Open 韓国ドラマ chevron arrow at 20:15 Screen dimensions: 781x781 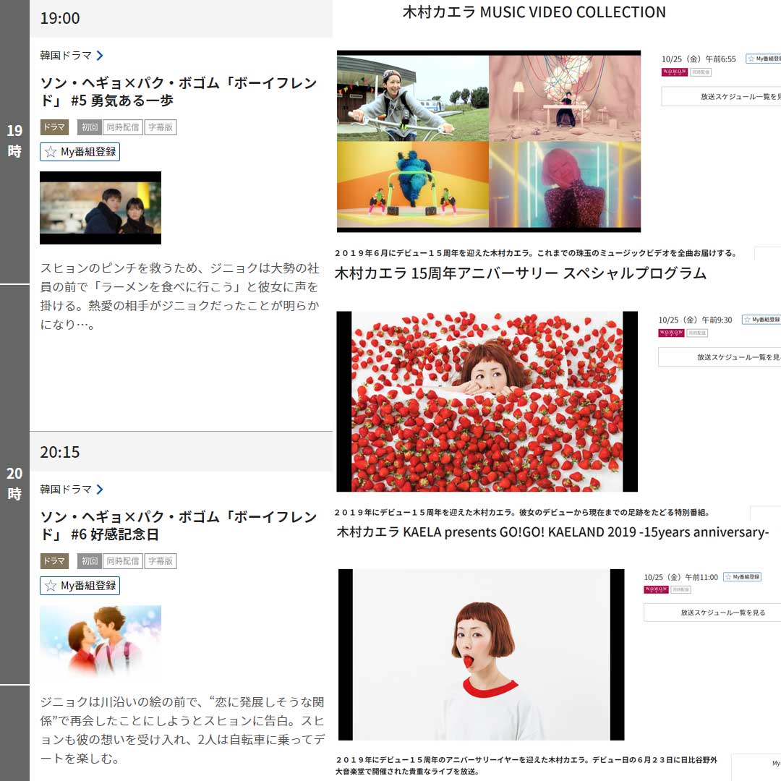click(x=100, y=489)
